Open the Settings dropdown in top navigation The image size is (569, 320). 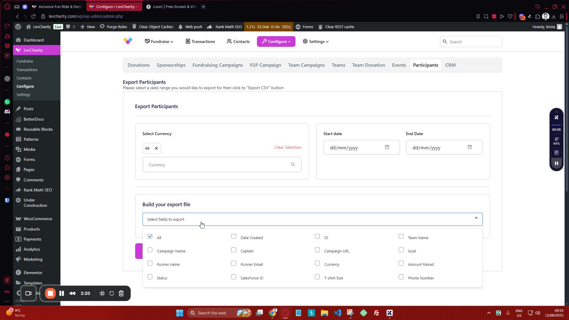click(316, 41)
